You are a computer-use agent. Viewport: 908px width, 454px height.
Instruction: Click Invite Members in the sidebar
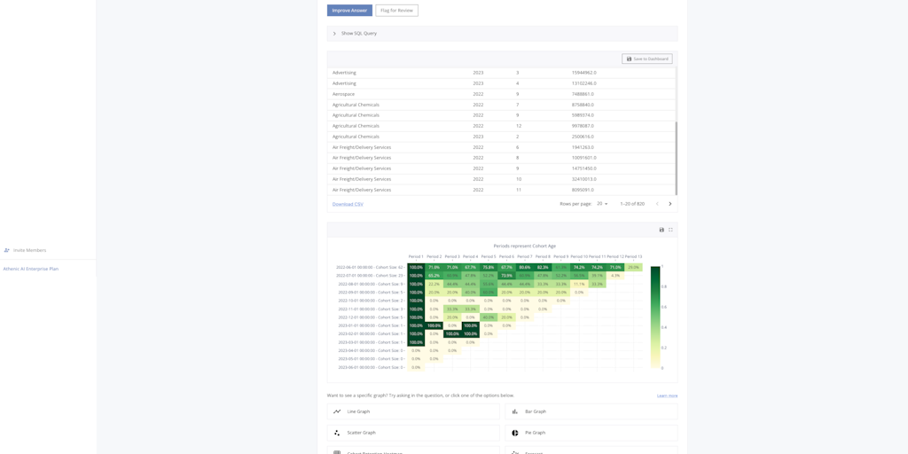click(29, 250)
